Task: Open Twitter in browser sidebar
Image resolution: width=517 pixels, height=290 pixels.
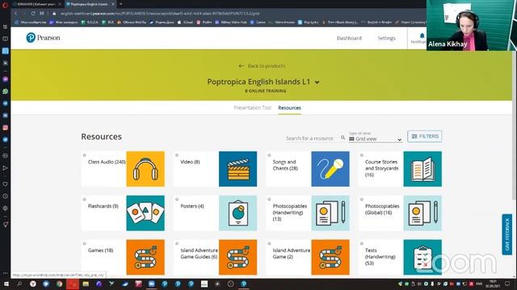Action: [6, 139]
